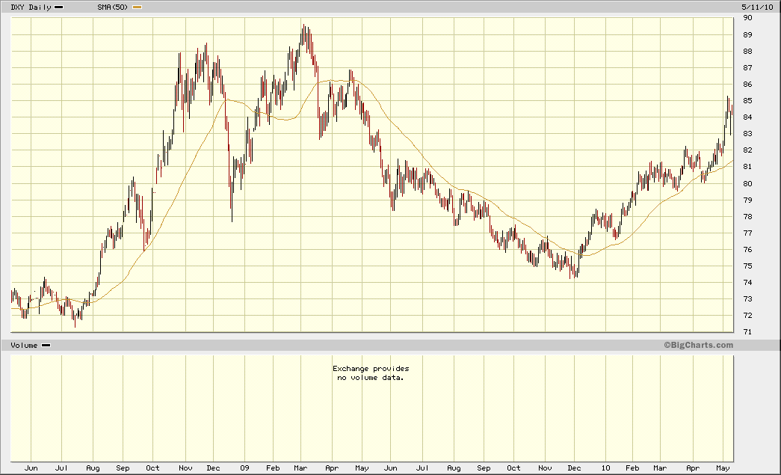Image resolution: width=781 pixels, height=475 pixels.
Task: Click the first "Jul" label on the time axis
Action: pos(61,468)
